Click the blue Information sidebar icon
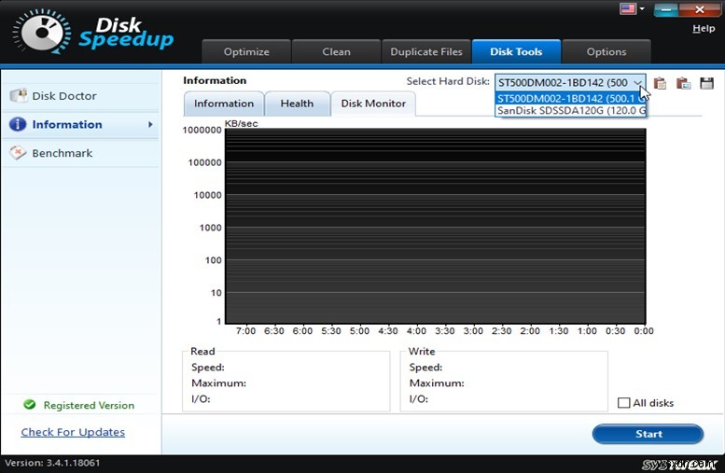725x473 pixels. (x=18, y=124)
